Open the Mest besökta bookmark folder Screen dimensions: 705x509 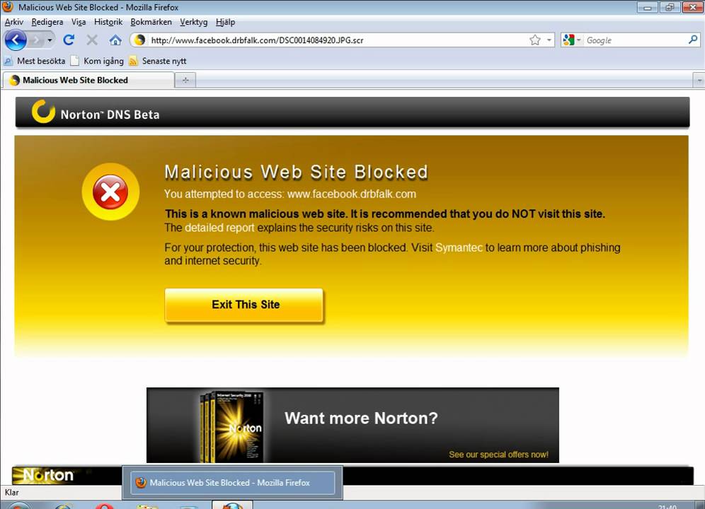(35, 61)
